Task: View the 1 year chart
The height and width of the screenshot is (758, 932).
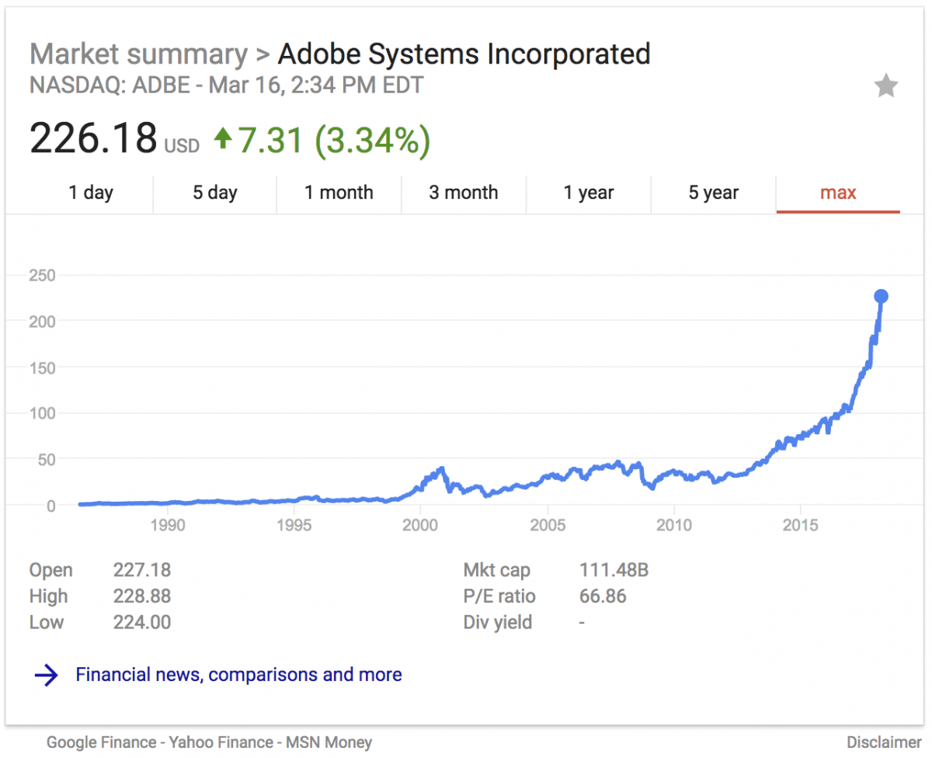Action: coord(589,193)
